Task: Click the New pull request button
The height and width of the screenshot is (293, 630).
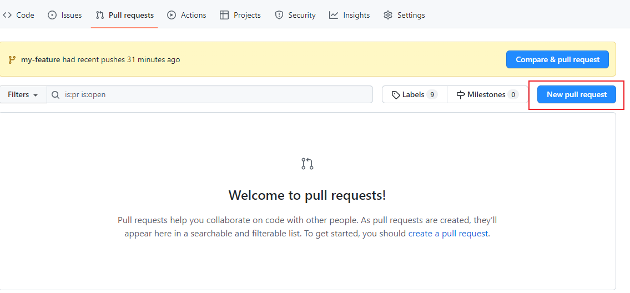Action: (577, 94)
